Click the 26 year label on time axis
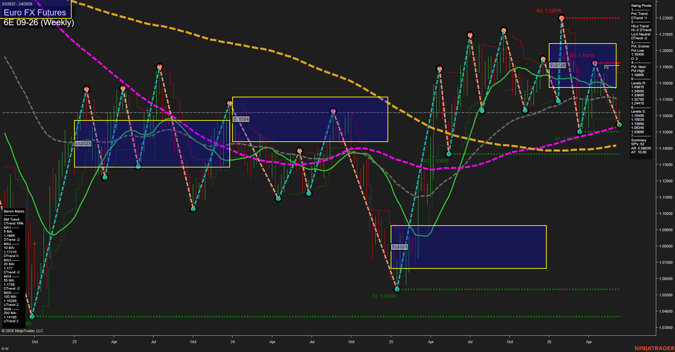Viewport: 675px width, 352px height. (549, 342)
